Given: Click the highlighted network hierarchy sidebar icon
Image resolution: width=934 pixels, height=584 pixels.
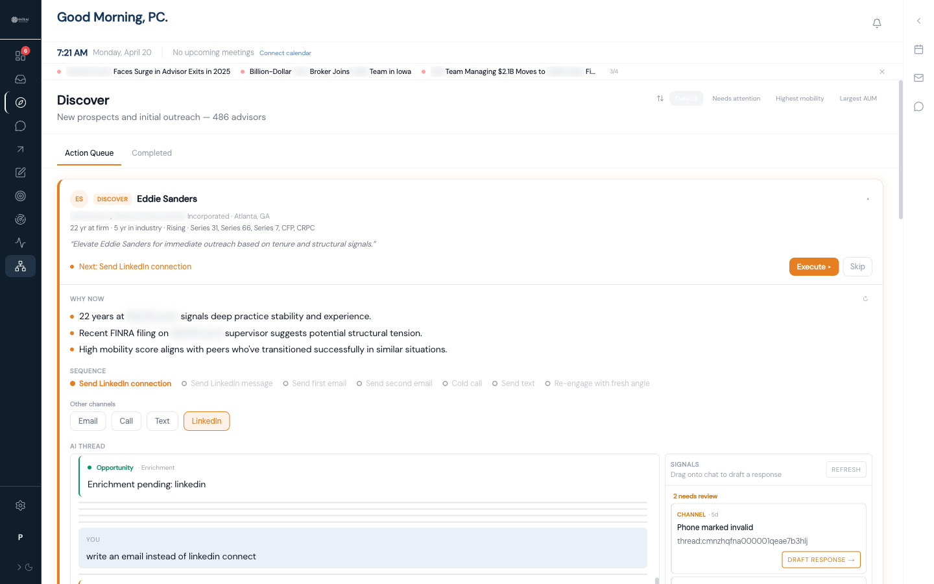Looking at the screenshot, I should (20, 266).
